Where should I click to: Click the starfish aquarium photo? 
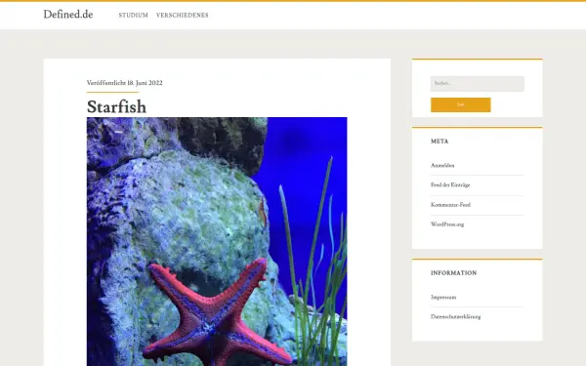tap(217, 242)
